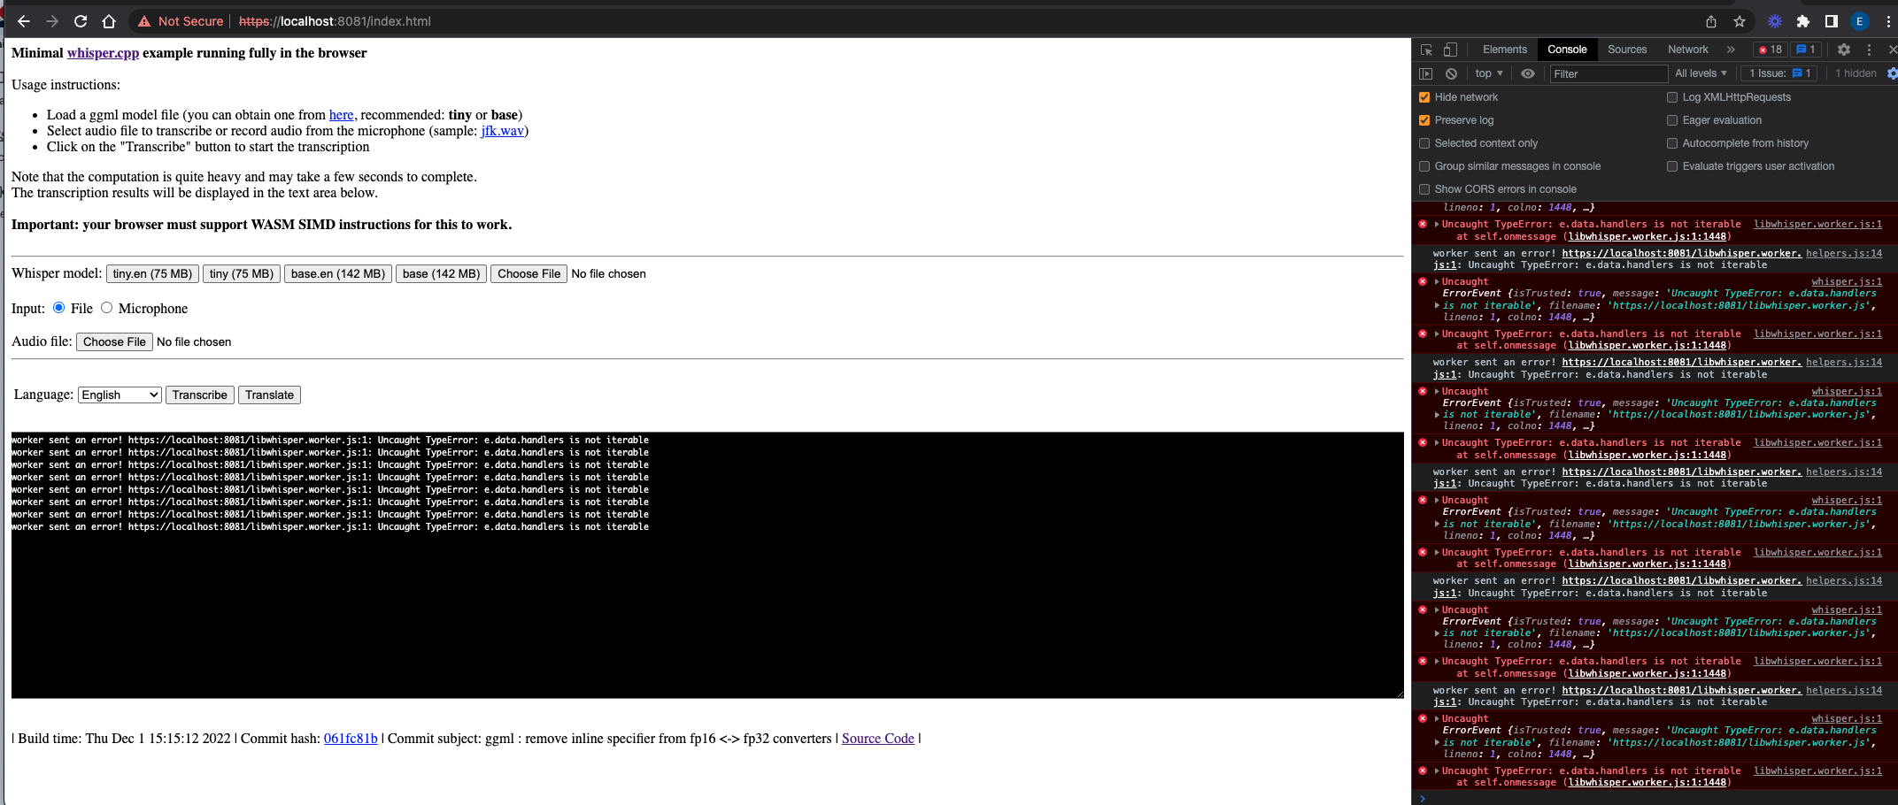
Task: Open the 1 Issue button in console toolbar
Action: coord(1780,73)
